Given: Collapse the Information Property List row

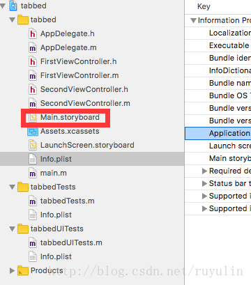Looking at the screenshot, I should (x=193, y=20).
